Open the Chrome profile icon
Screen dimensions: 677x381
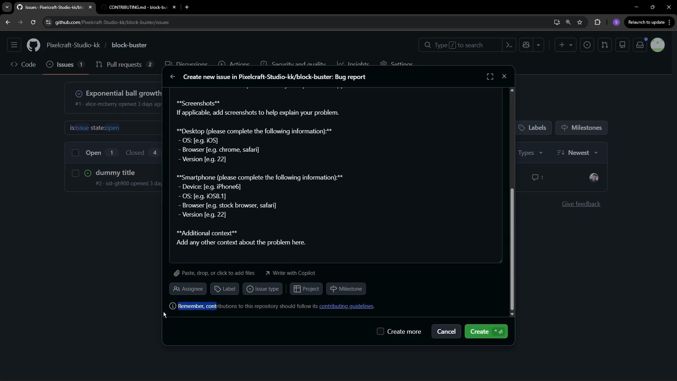point(616,22)
